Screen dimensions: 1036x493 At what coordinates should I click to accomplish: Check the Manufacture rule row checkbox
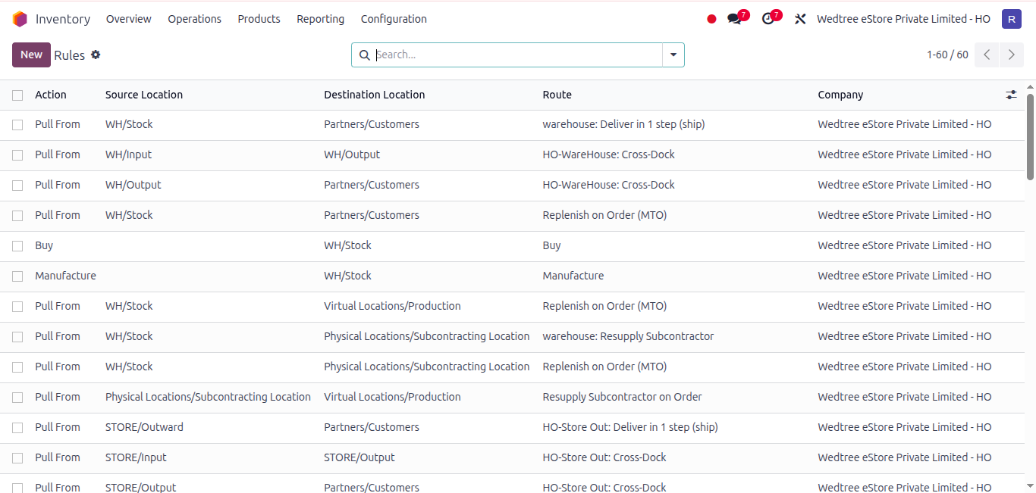[17, 276]
